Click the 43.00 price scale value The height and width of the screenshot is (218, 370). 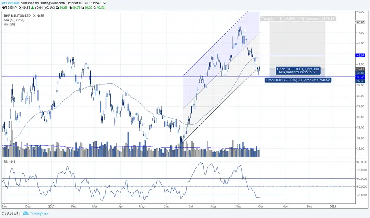tap(360, 43)
